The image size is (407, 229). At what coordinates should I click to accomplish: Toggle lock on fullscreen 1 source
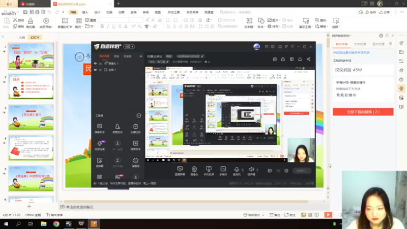[x=100, y=70]
